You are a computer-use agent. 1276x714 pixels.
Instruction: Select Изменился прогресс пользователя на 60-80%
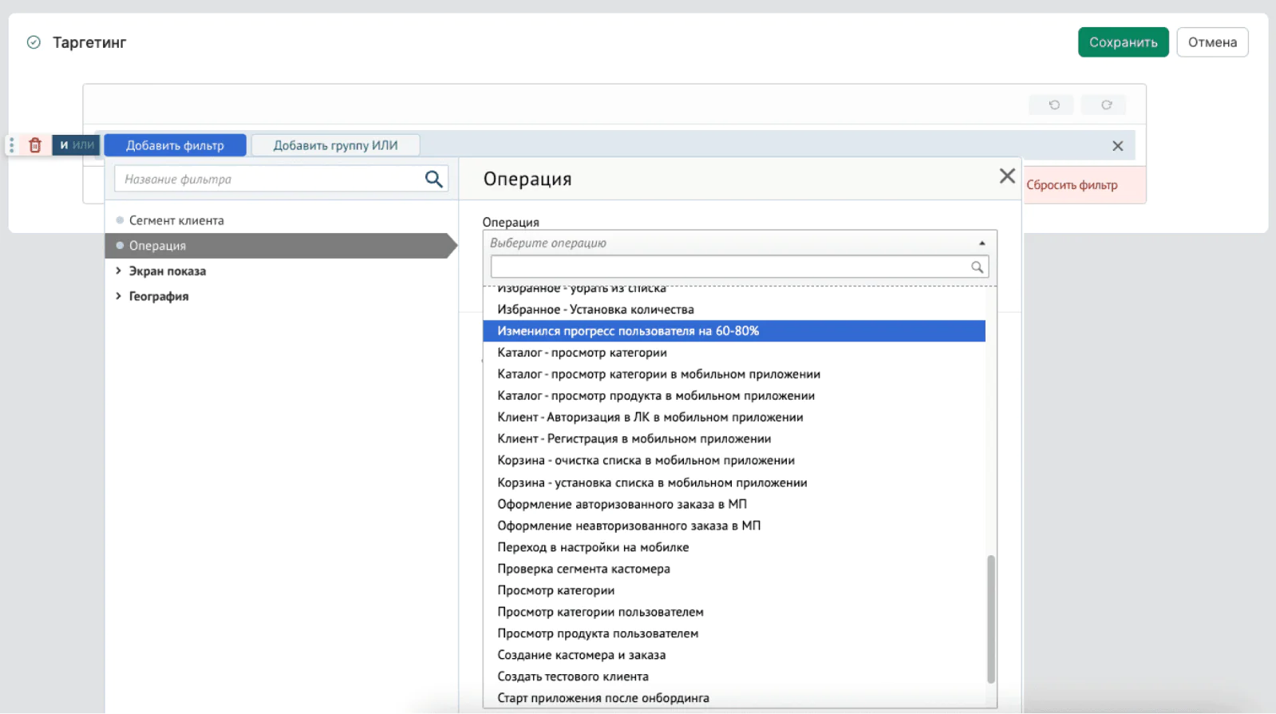[734, 331]
